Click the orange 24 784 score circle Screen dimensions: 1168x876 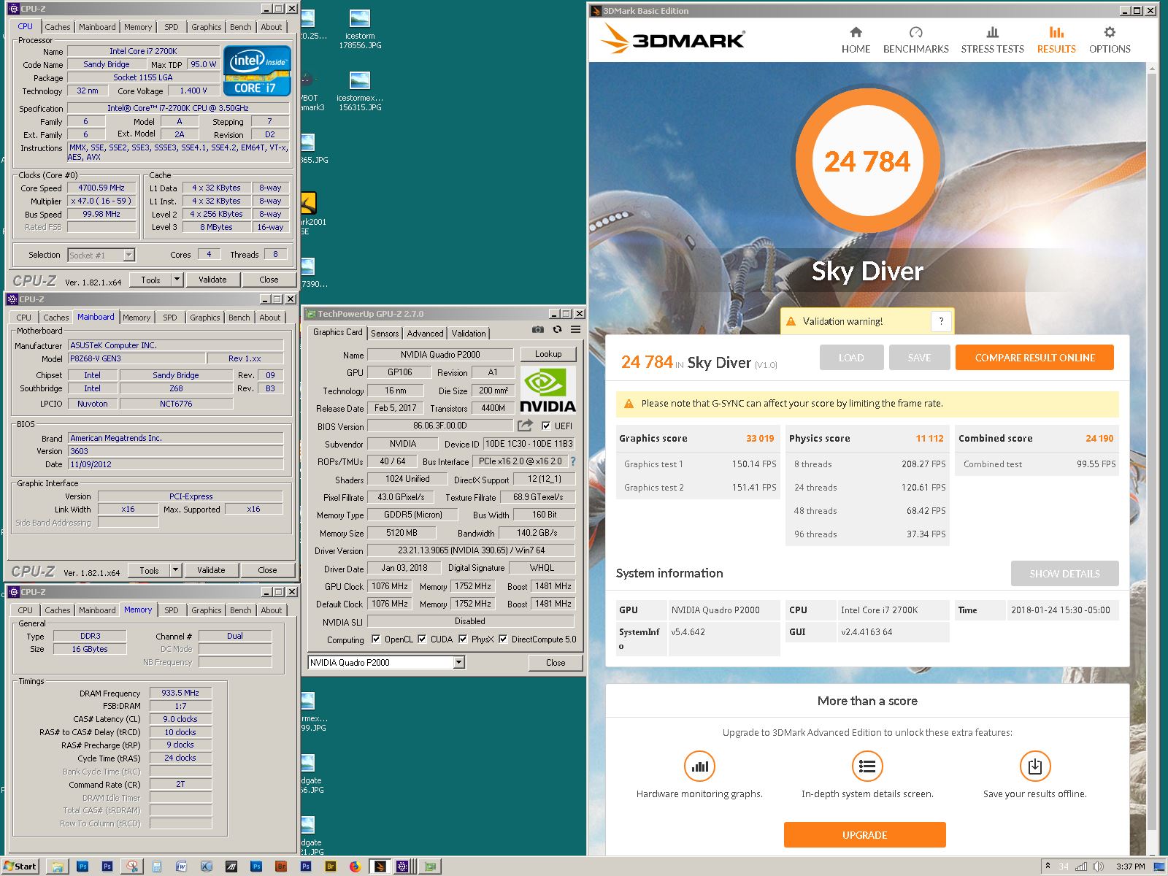pyautogui.click(x=867, y=161)
